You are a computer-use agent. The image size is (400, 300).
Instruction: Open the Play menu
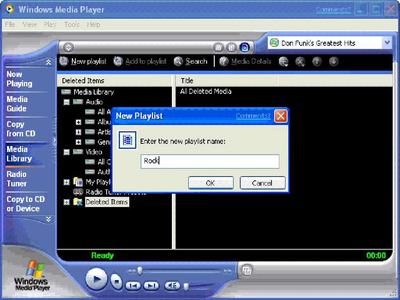(50, 25)
